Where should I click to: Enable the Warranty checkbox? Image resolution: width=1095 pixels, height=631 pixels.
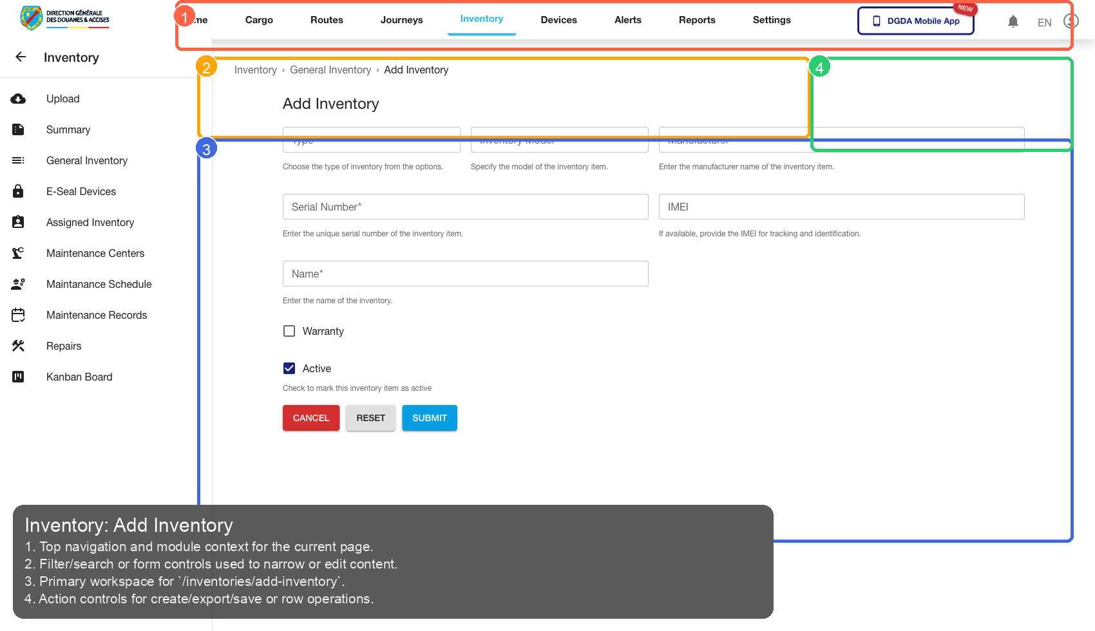coord(289,330)
